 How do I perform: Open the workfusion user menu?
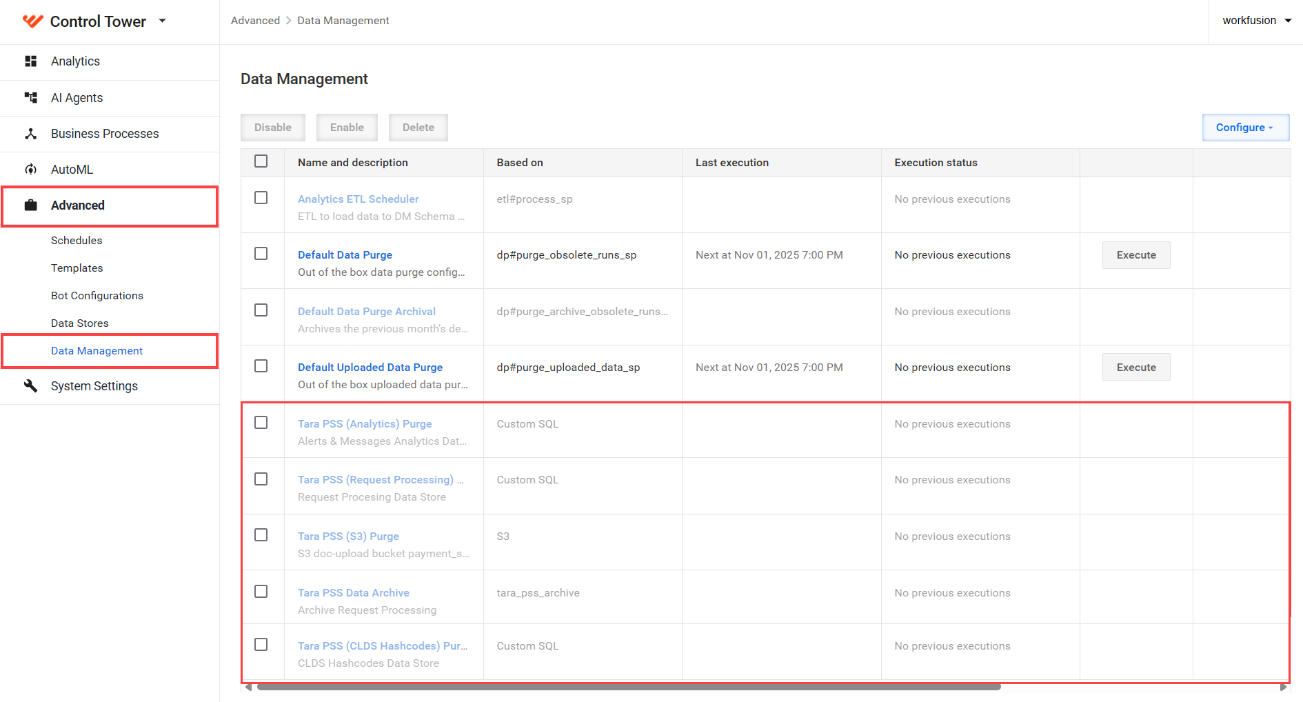tap(1257, 21)
